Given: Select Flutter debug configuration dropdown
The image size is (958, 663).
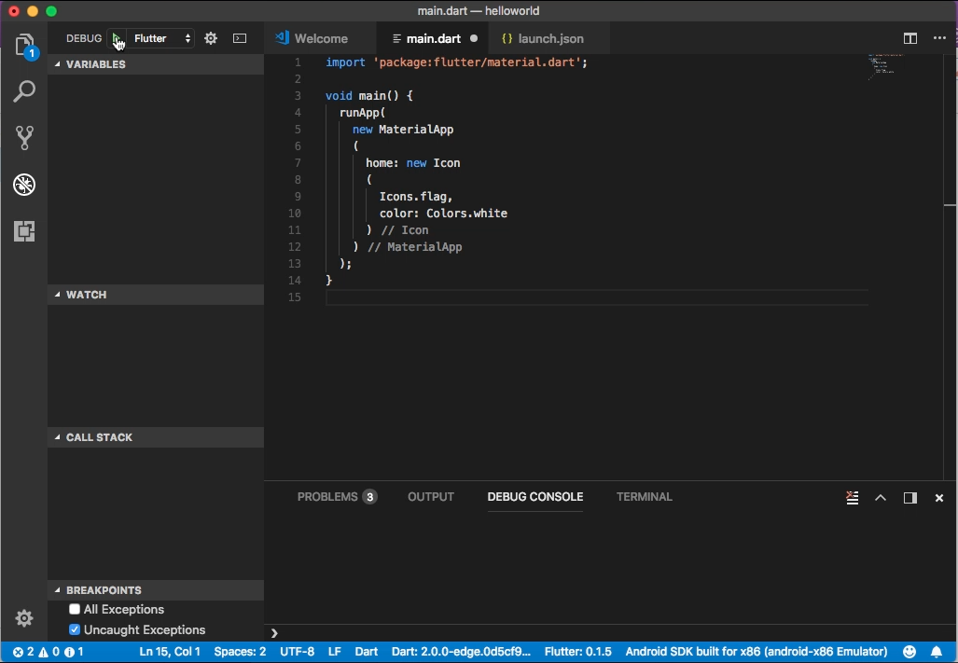Looking at the screenshot, I should pyautogui.click(x=161, y=38).
